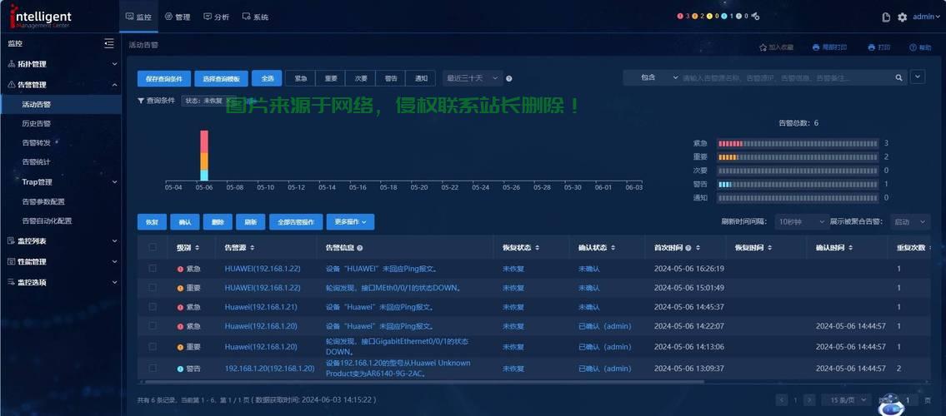Screen dimensions: 946x416
Task: Expand the 性能管理 sidebar section
Action: coord(61,262)
